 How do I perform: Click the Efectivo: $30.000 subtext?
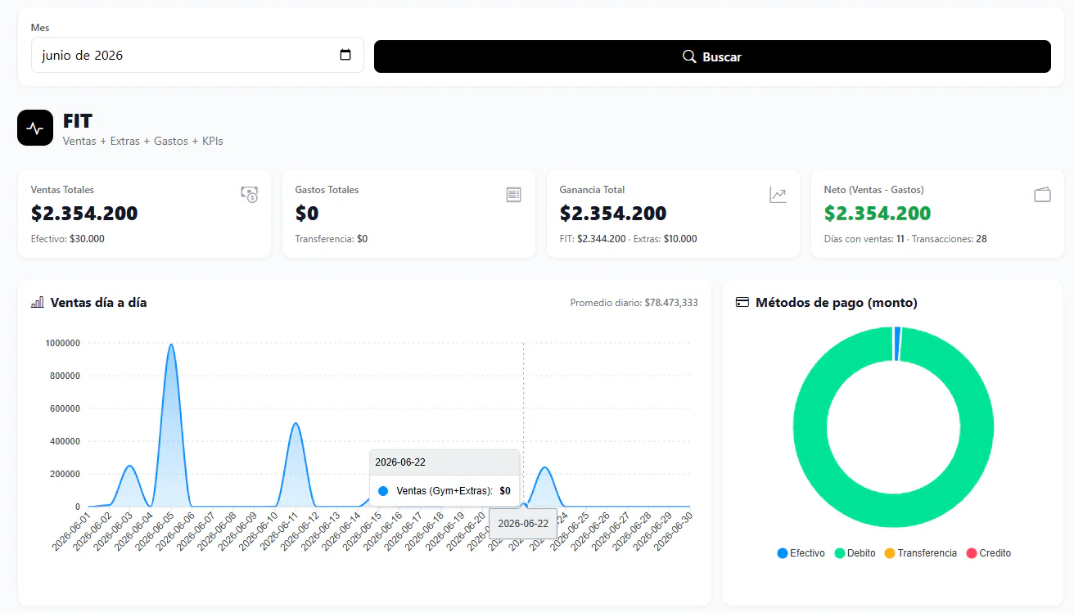[68, 239]
